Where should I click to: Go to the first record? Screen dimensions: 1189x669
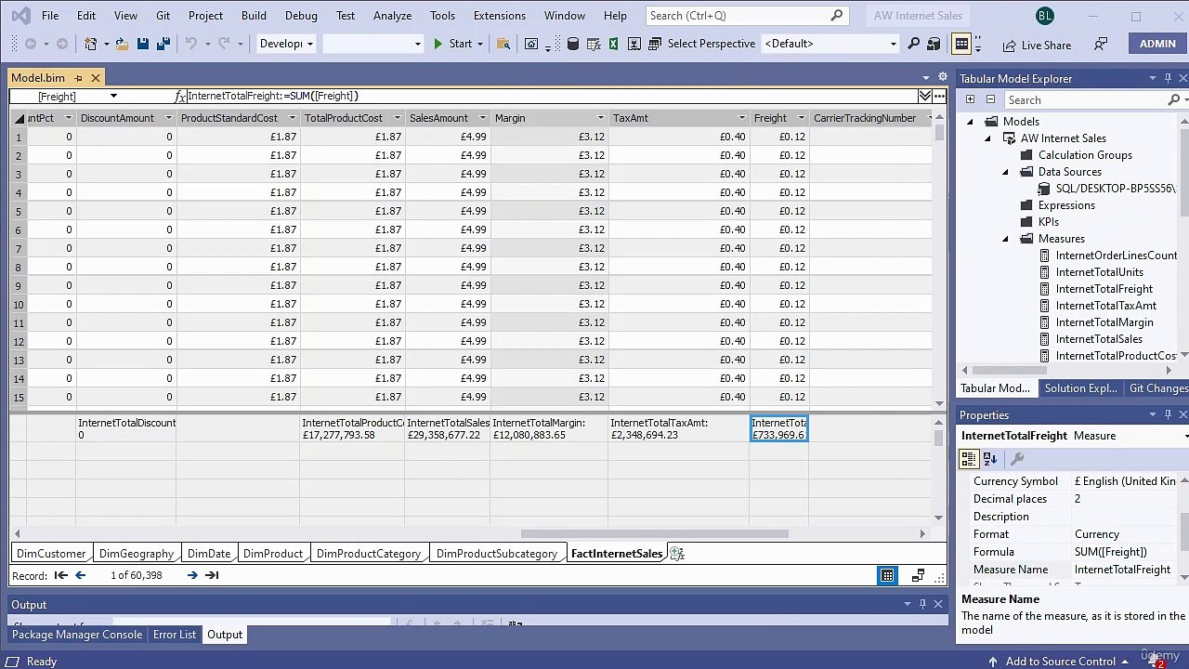coord(61,575)
